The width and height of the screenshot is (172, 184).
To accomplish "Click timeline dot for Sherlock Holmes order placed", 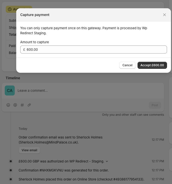I will (x=11, y=179).
